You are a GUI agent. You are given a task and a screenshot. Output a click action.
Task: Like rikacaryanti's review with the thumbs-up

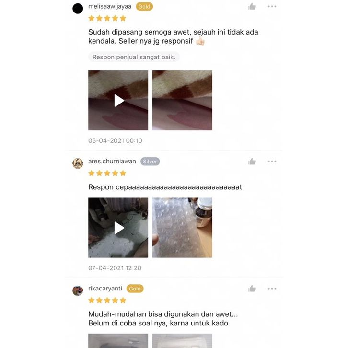point(252,289)
